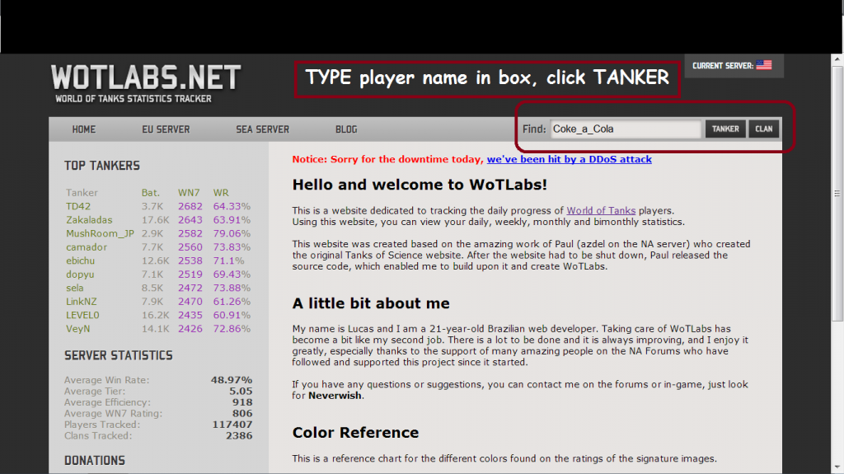This screenshot has width=844, height=474.
Task: Open top tanker dopyu profile
Action: pos(80,275)
